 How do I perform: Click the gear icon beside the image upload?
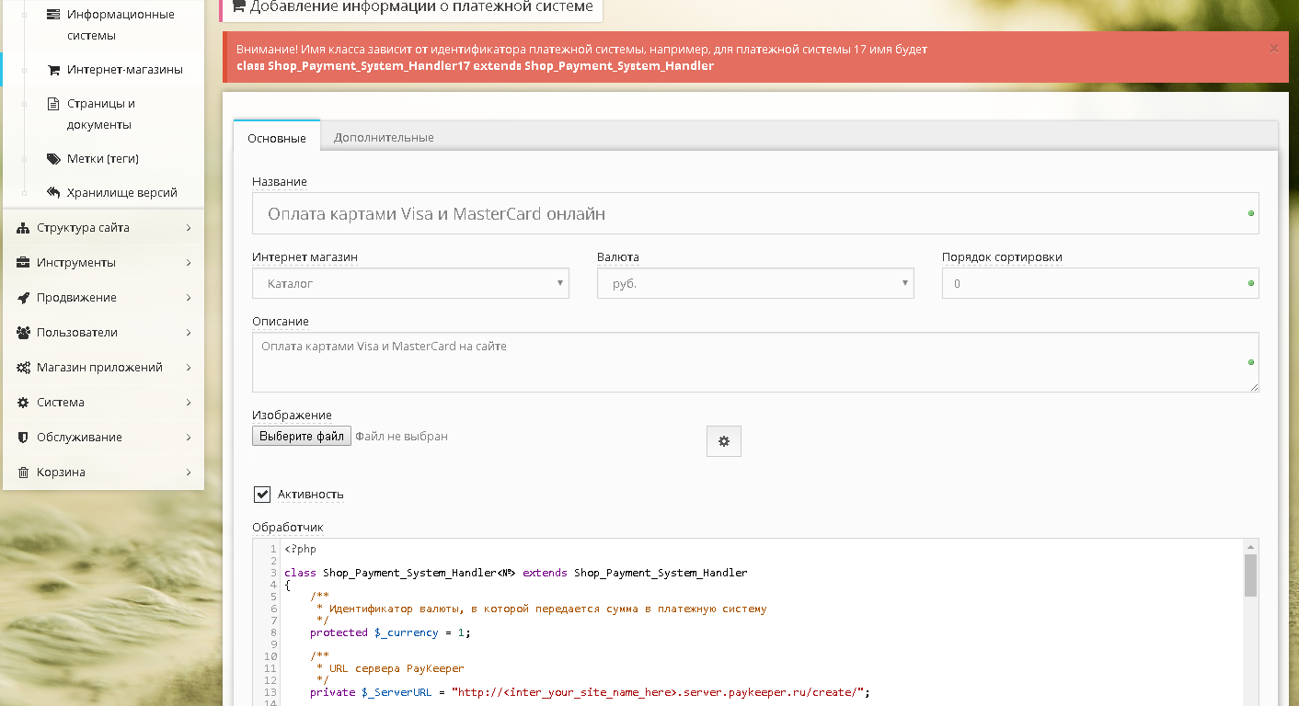[723, 441]
